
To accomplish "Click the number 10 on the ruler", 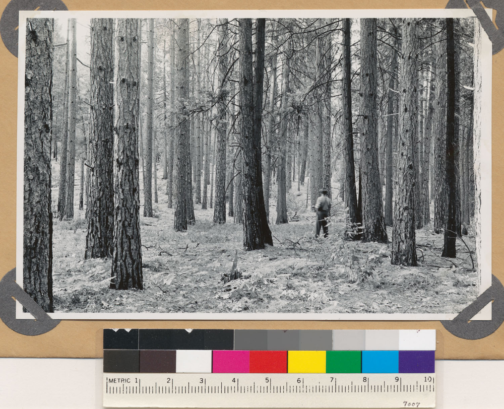I will click(x=428, y=380).
